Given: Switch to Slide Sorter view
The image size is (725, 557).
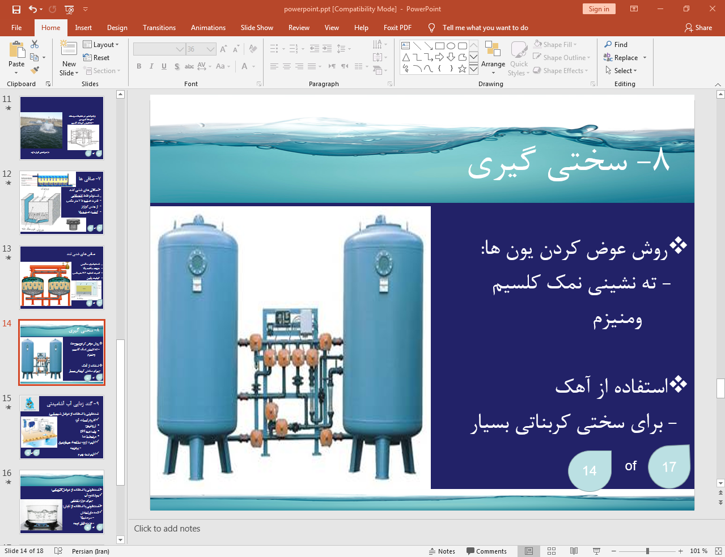Looking at the screenshot, I should 552,551.
